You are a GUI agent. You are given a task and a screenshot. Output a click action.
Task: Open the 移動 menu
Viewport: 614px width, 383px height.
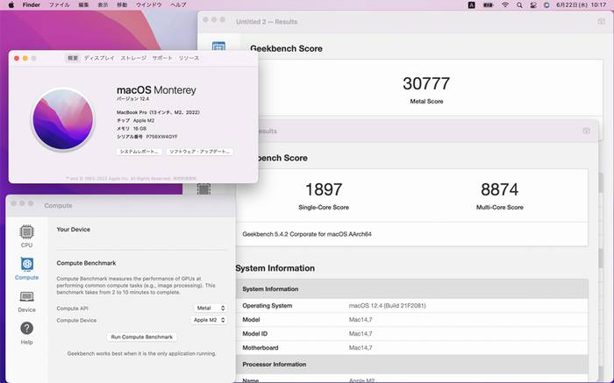[x=122, y=4]
